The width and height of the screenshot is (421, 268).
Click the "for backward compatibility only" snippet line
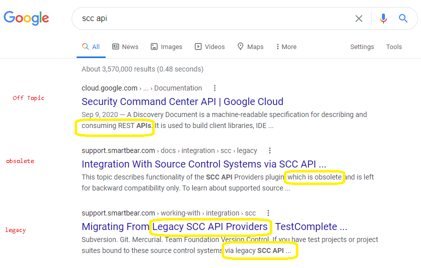point(186,188)
